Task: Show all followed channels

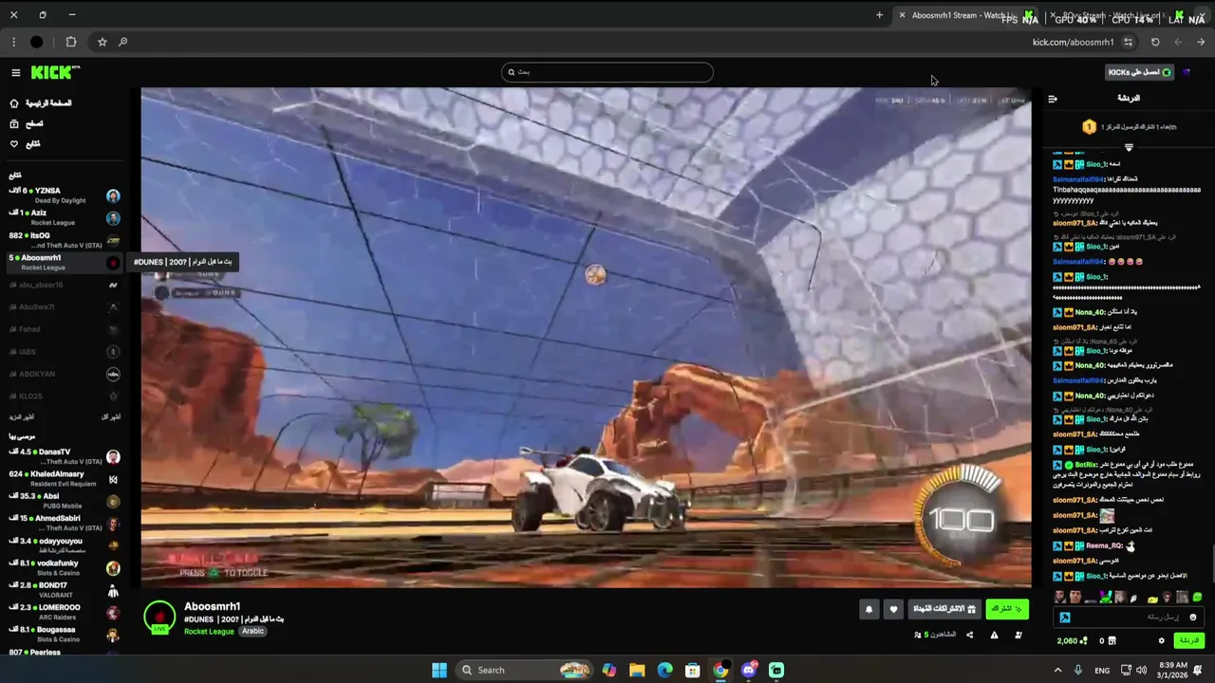Action: pos(111,417)
